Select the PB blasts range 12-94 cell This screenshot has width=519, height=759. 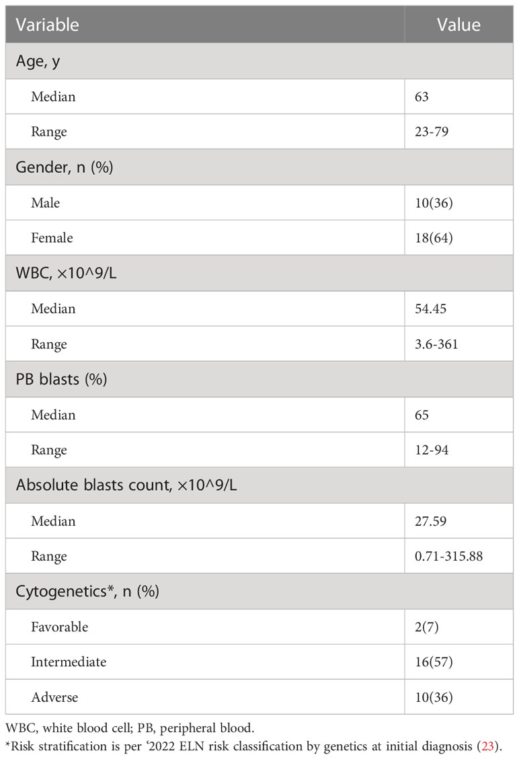[458, 450]
